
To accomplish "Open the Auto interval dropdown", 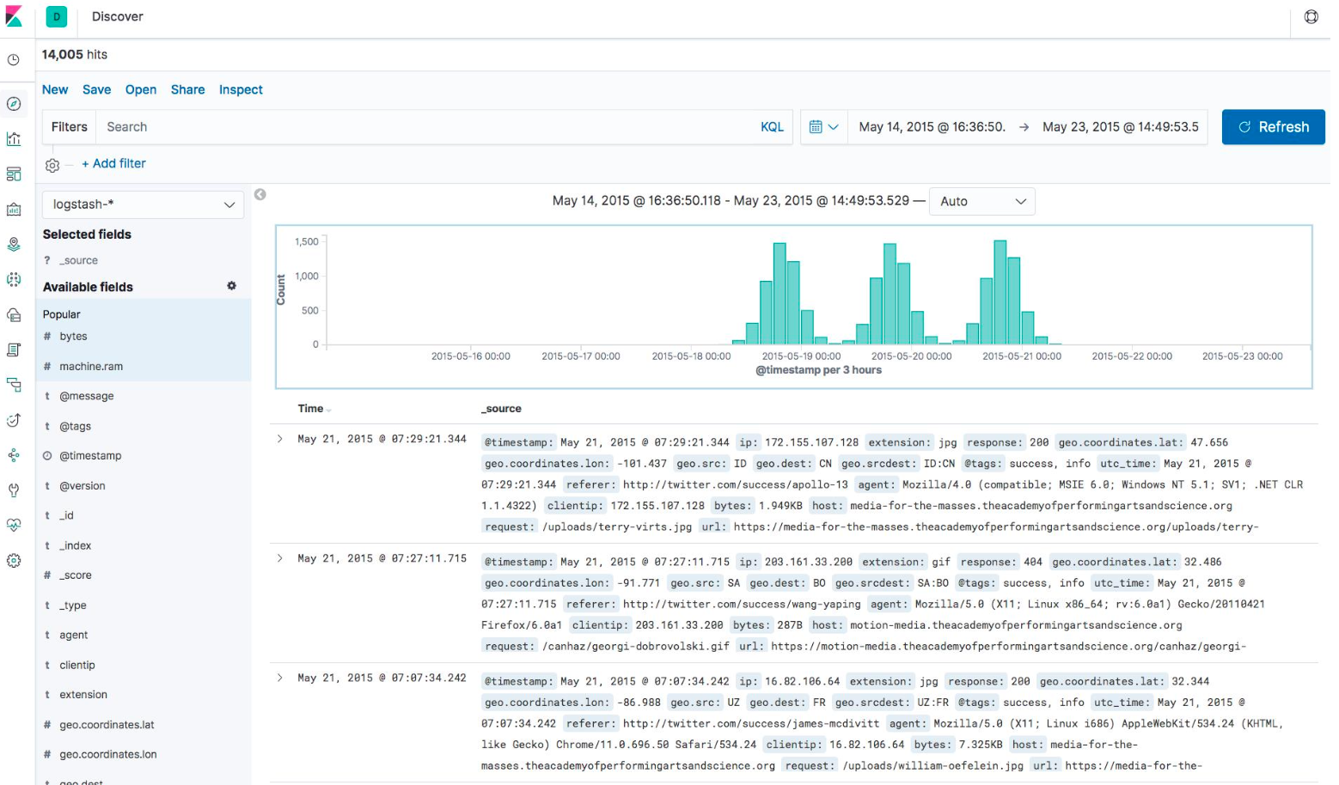I will tap(982, 201).
